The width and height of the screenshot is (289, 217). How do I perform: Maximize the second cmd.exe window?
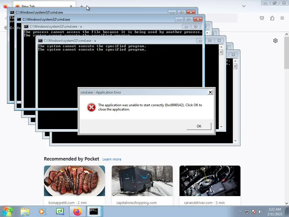point(189,19)
